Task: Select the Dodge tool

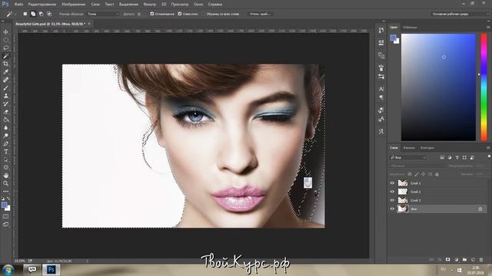Action: (x=5, y=136)
